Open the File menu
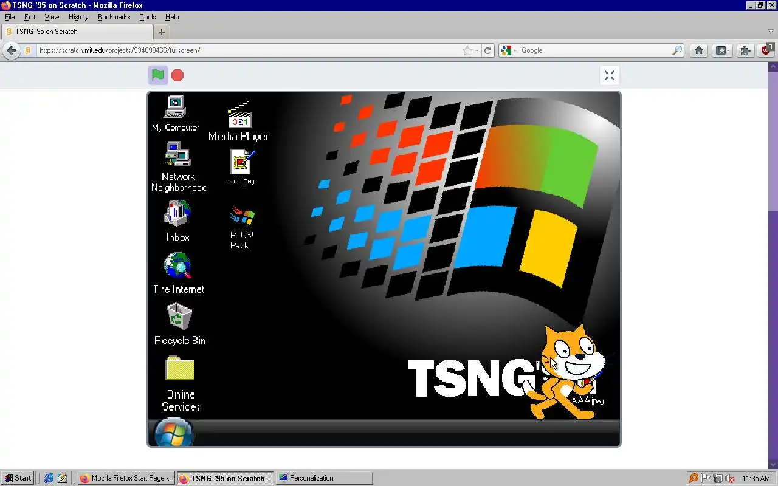The width and height of the screenshot is (778, 486). [10, 17]
